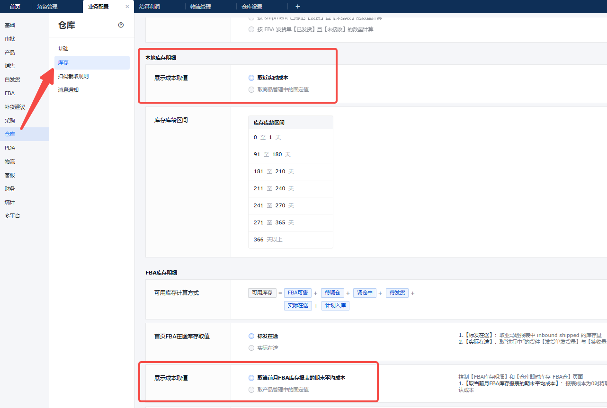Click the green plus after 待发货 tag
607x408 pixels.
[x=412, y=293]
